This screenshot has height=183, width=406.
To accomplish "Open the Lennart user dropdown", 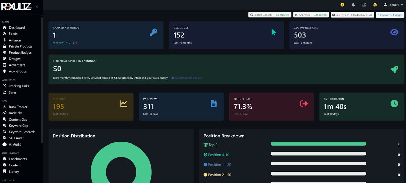I will 393,5.
